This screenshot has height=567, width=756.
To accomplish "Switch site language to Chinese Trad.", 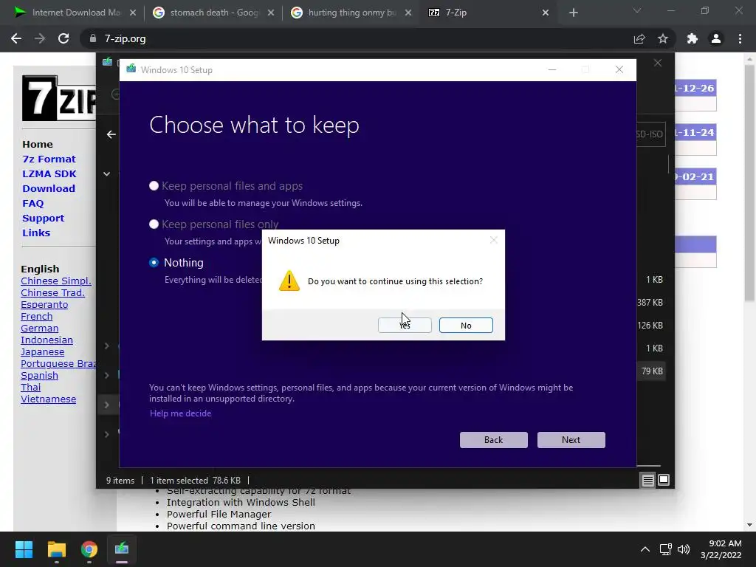I will 52,292.
